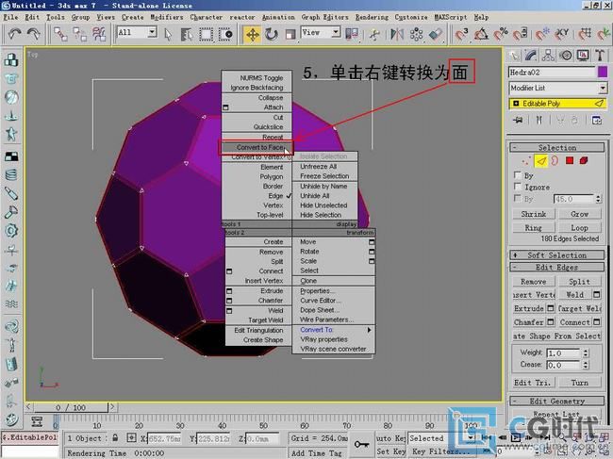Image resolution: width=613 pixels, height=459 pixels.
Task: Toggle the Angle Snap icon
Action: click(x=481, y=34)
